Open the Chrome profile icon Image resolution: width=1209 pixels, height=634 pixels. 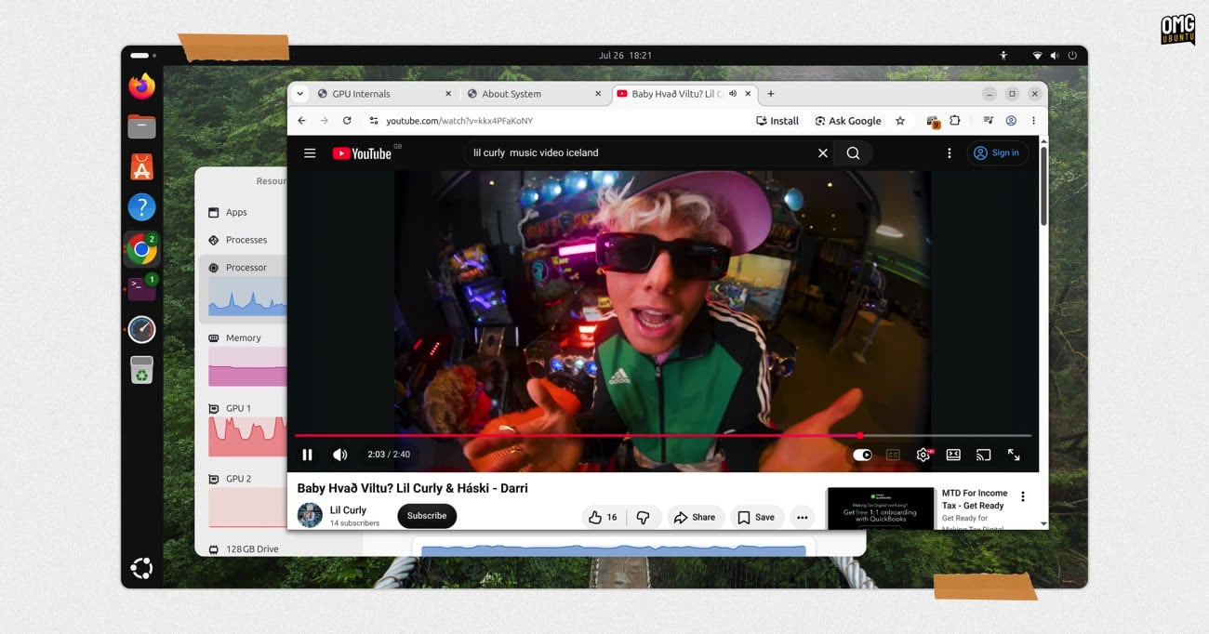pyautogui.click(x=1011, y=121)
